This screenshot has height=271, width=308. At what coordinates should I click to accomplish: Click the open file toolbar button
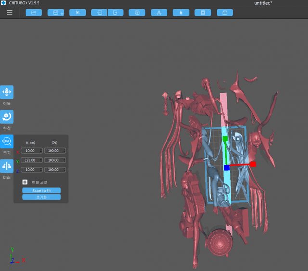34,13
